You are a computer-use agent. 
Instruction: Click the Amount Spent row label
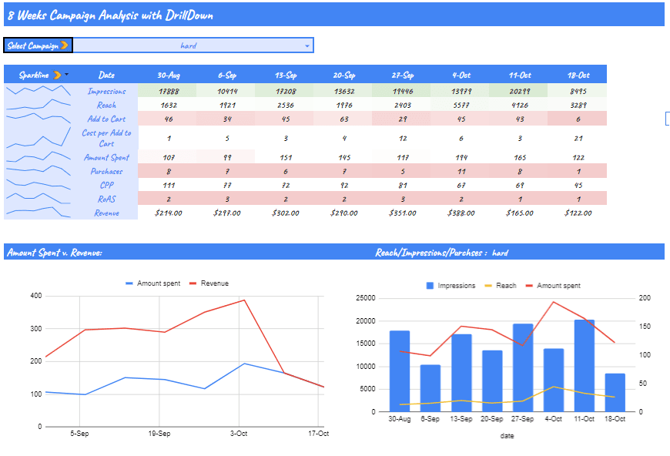point(106,157)
